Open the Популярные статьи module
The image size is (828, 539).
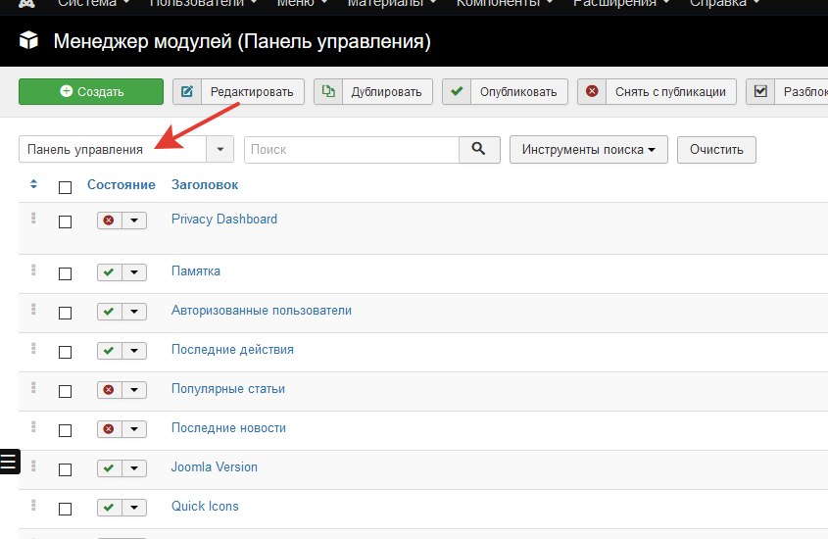228,388
